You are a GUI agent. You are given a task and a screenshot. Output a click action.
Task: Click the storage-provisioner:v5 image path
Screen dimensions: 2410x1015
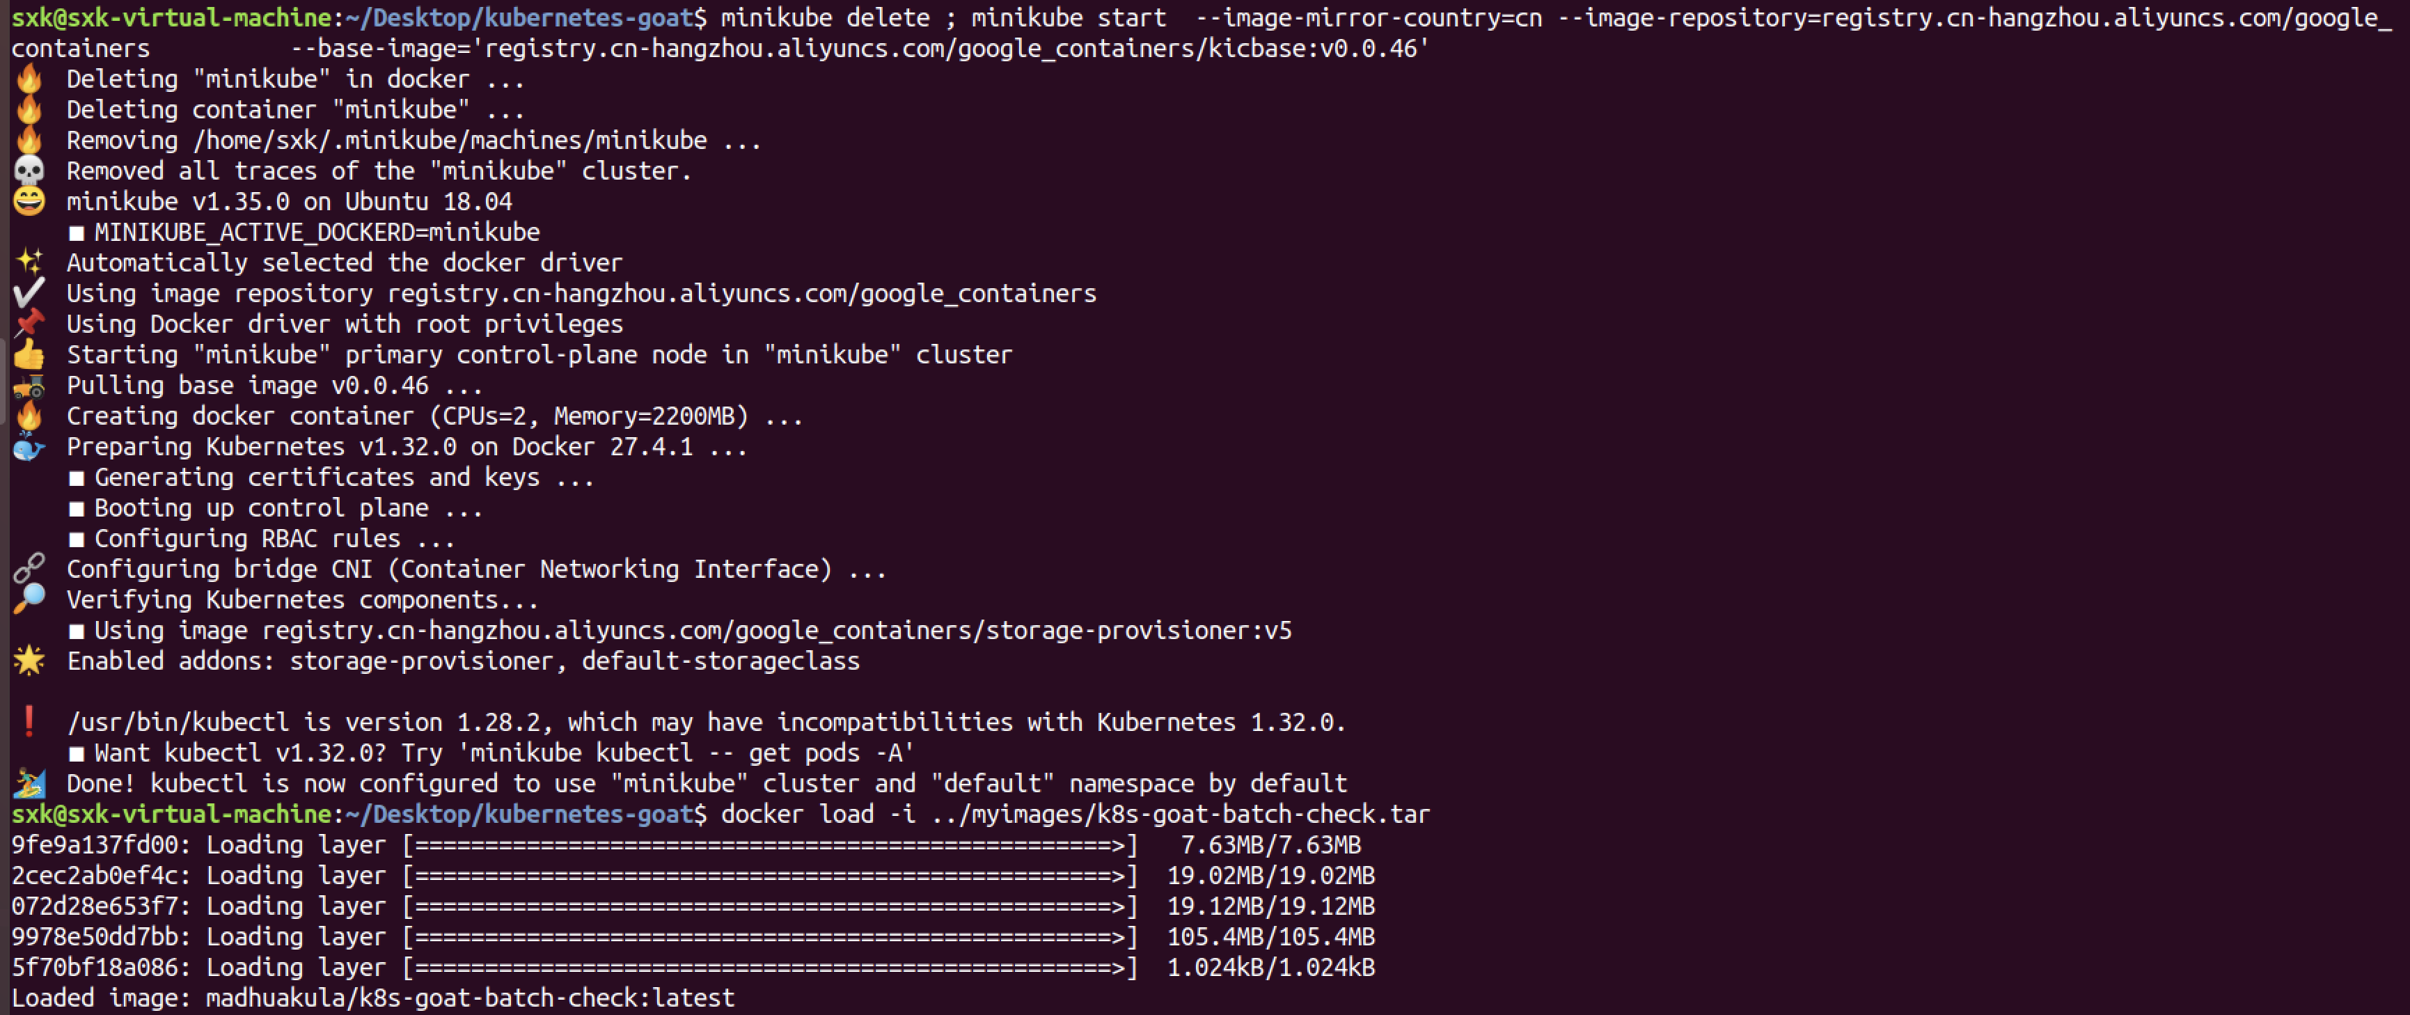tap(776, 631)
